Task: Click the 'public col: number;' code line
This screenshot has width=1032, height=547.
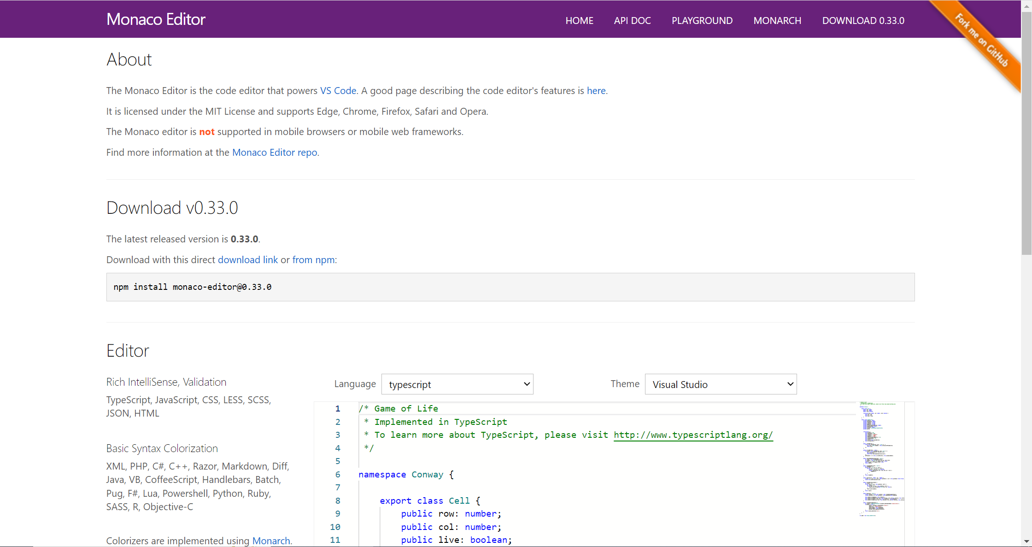Action: [451, 527]
